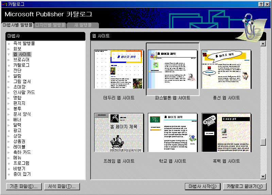This screenshot has height=195, width=272.
Task: Collapse the 웹 사이트 wizard arrow
Action: click(x=9, y=54)
